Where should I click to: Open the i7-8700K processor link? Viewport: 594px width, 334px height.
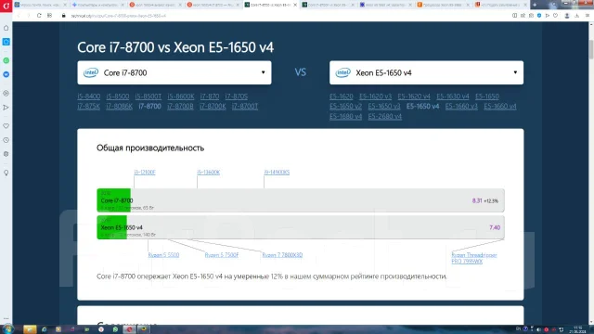(213, 107)
